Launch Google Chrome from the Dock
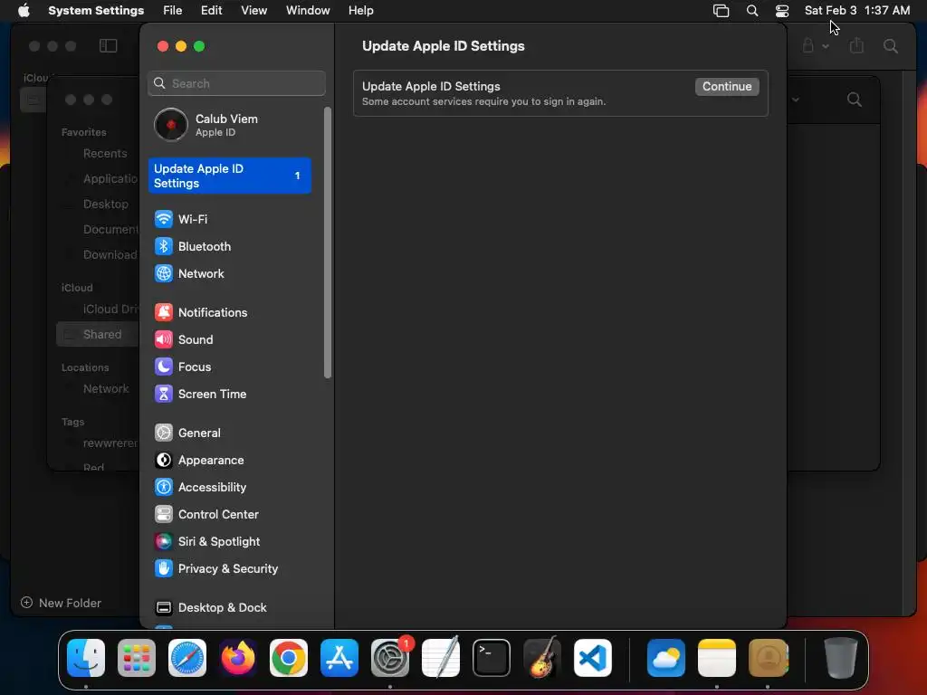927x695 pixels. pyautogui.click(x=289, y=658)
